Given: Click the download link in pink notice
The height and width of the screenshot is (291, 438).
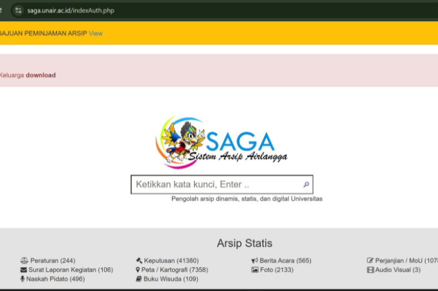Looking at the screenshot, I should [x=41, y=75].
